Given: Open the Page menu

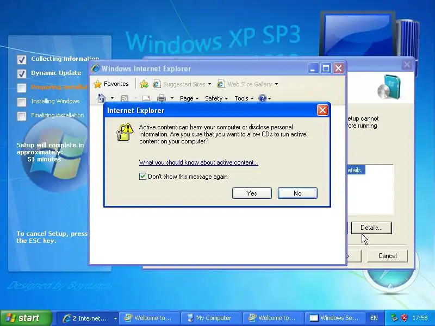Looking at the screenshot, I should pos(189,98).
